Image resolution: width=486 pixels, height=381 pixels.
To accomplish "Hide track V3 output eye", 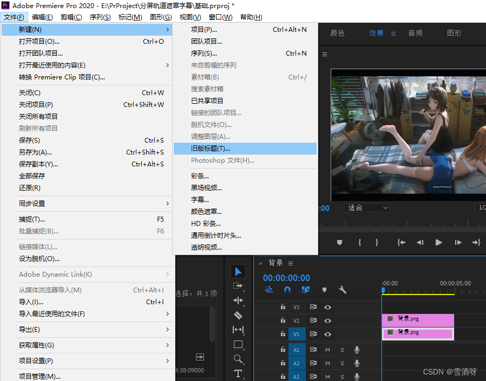I will (x=327, y=307).
